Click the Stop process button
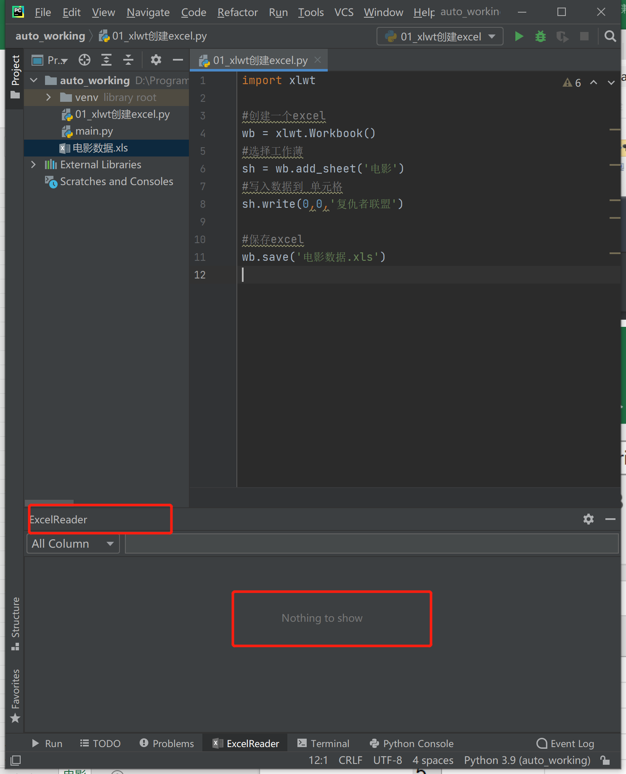 pyautogui.click(x=584, y=36)
